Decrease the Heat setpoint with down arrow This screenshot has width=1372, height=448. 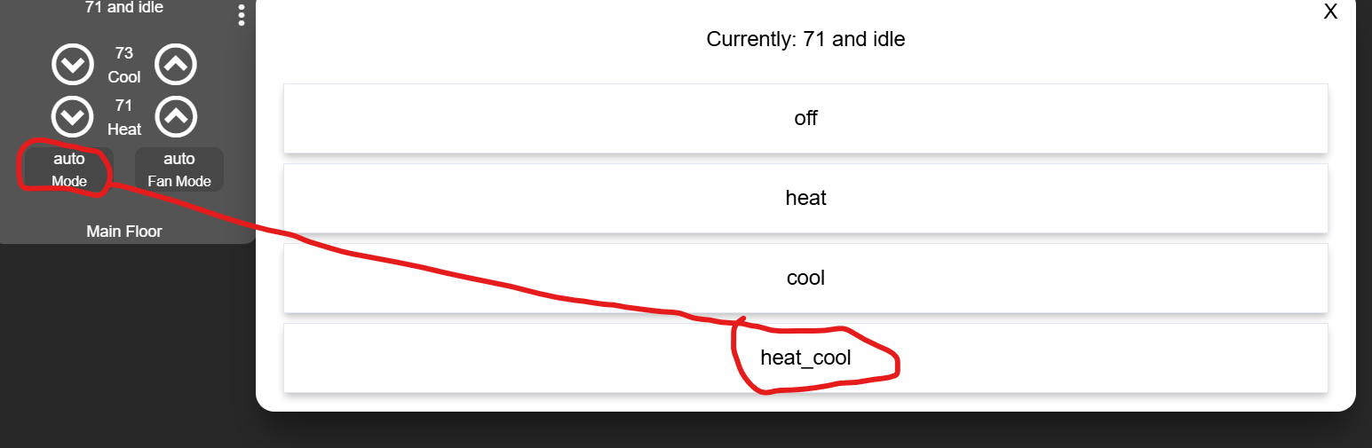click(73, 116)
